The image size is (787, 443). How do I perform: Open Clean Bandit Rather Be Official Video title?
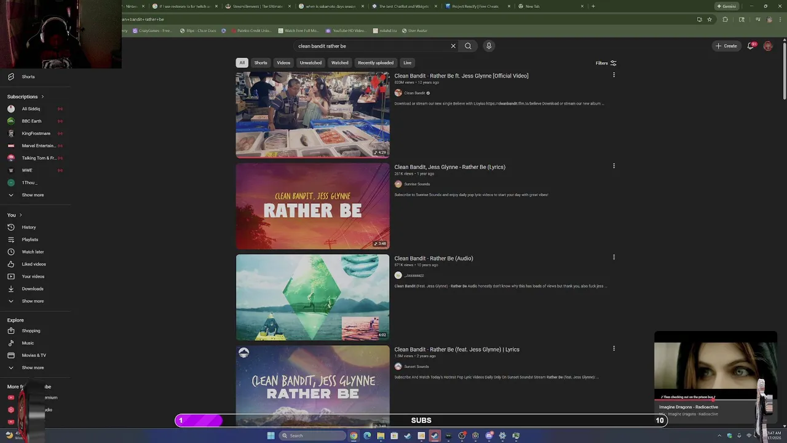[x=461, y=76]
